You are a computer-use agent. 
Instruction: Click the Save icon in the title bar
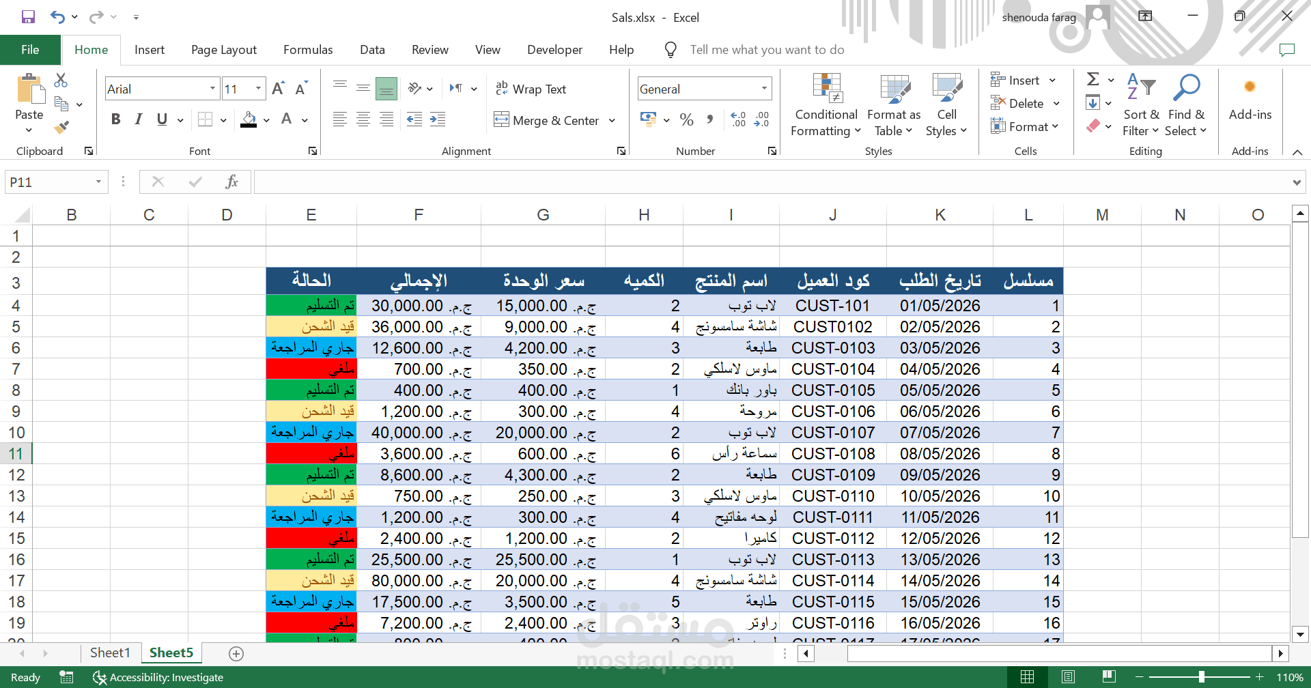click(x=28, y=17)
